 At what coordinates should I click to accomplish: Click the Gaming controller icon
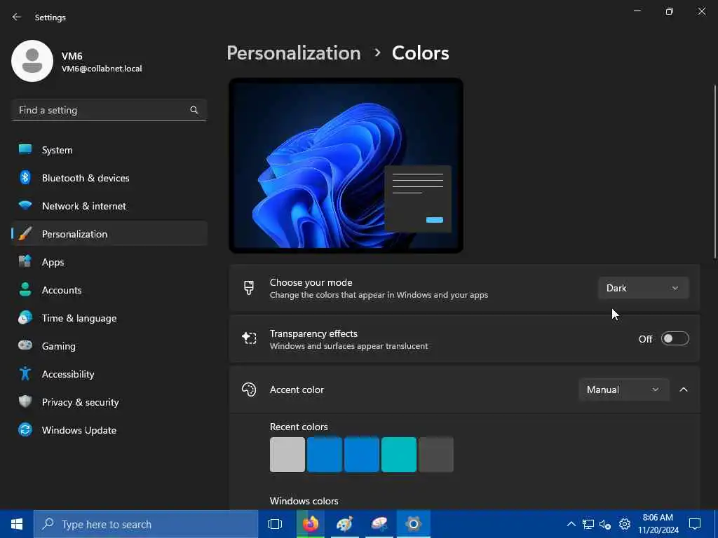pyautogui.click(x=25, y=345)
